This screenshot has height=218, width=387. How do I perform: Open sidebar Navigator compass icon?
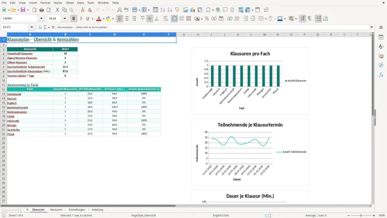tap(381, 65)
